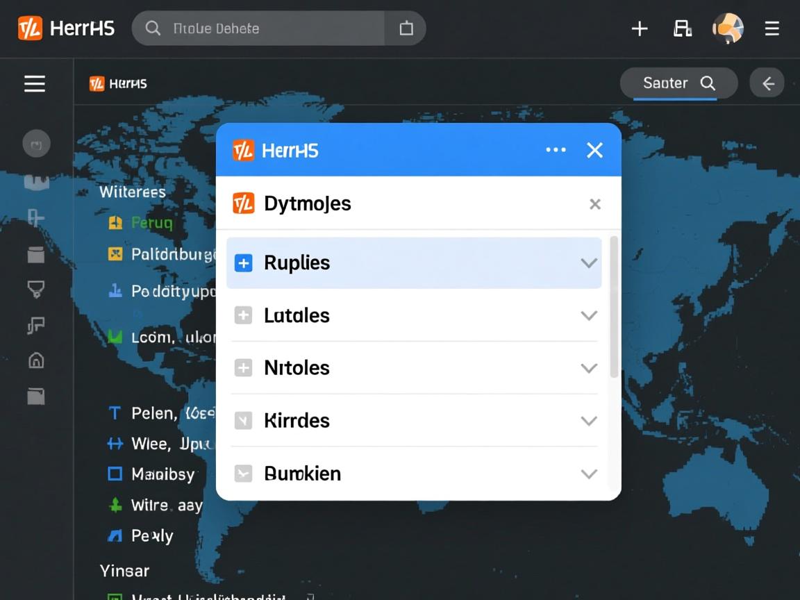
Task: Select the Maaibsy item in sidebar list
Action: [162, 474]
